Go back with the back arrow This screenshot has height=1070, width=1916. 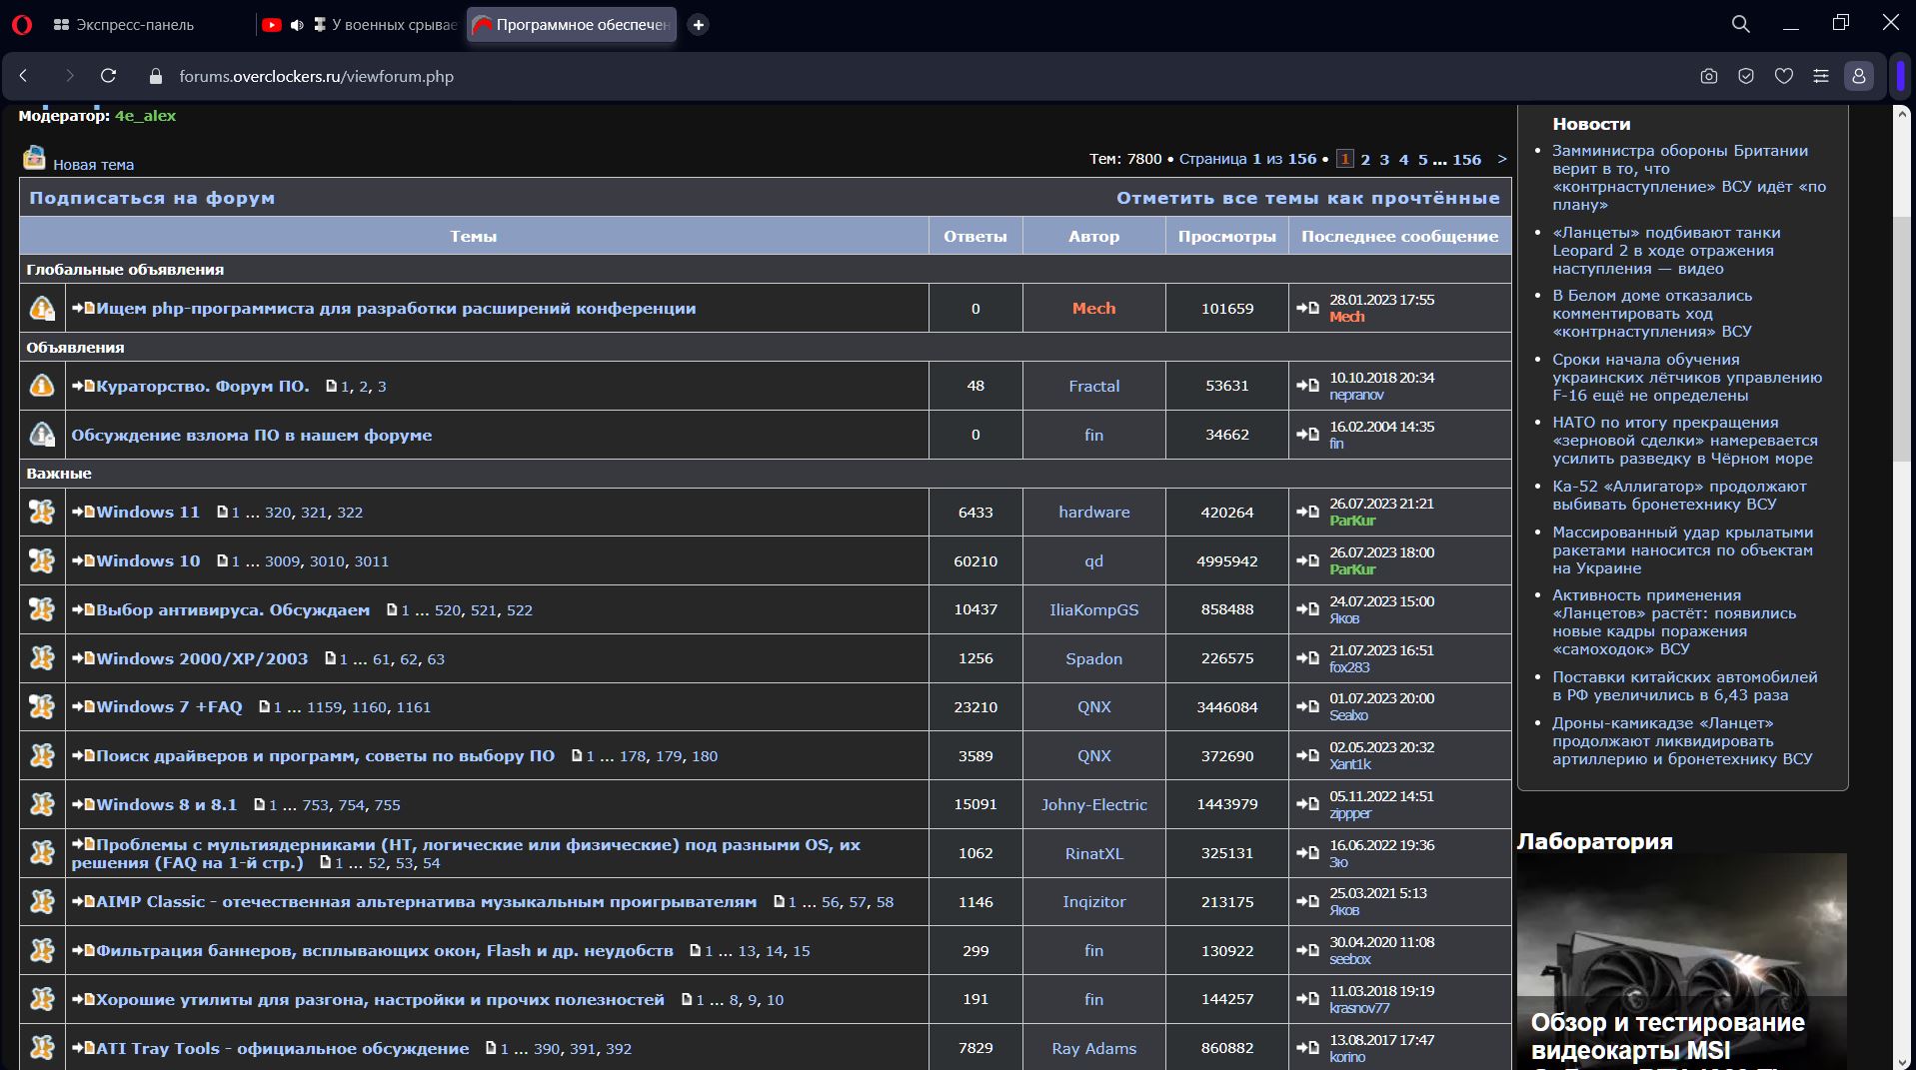click(24, 76)
